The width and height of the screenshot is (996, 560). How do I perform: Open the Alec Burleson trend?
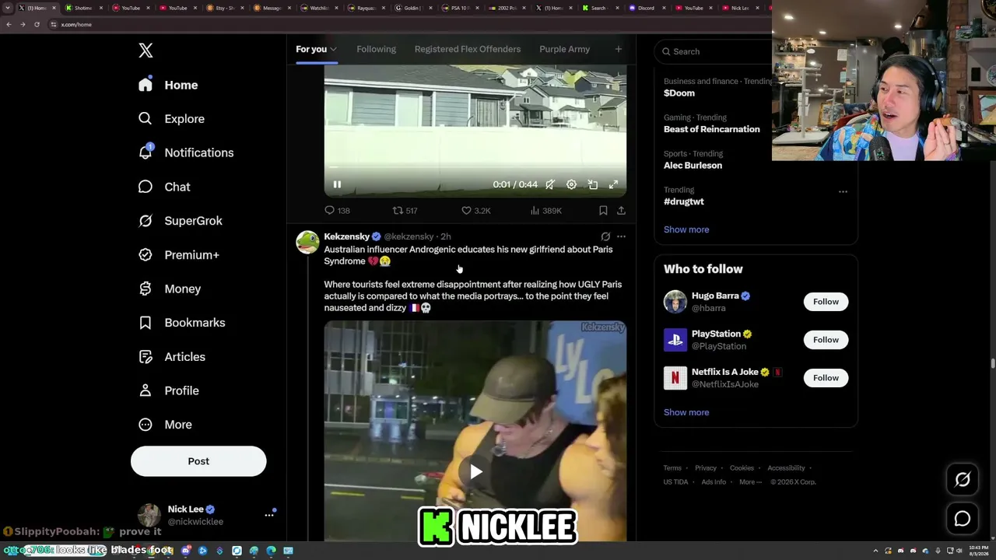click(x=693, y=166)
